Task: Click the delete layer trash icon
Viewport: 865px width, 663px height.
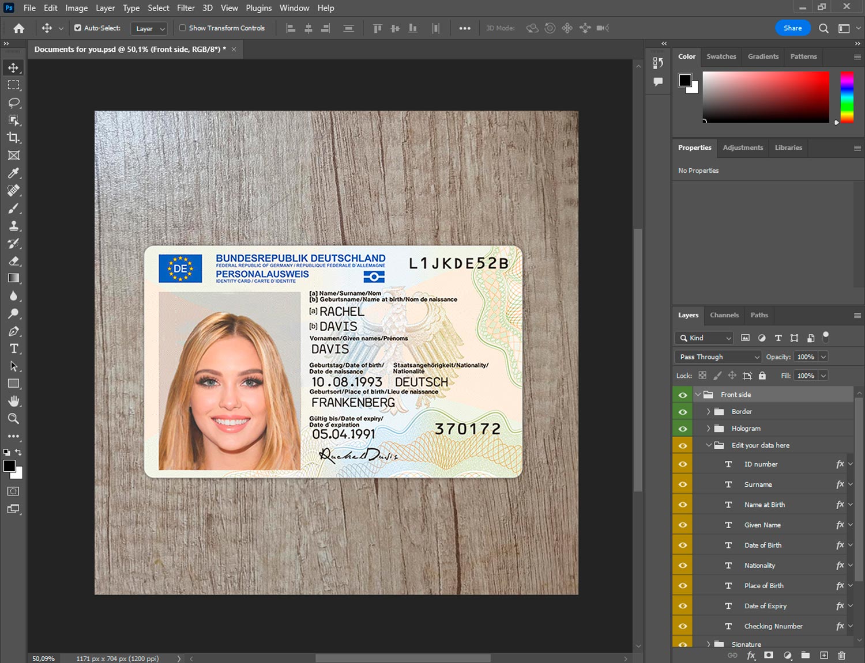Action: [841, 656]
